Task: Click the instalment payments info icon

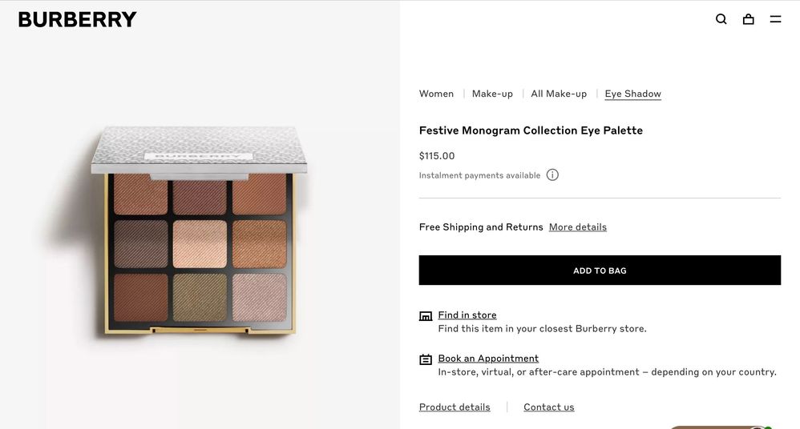Action: tap(552, 174)
